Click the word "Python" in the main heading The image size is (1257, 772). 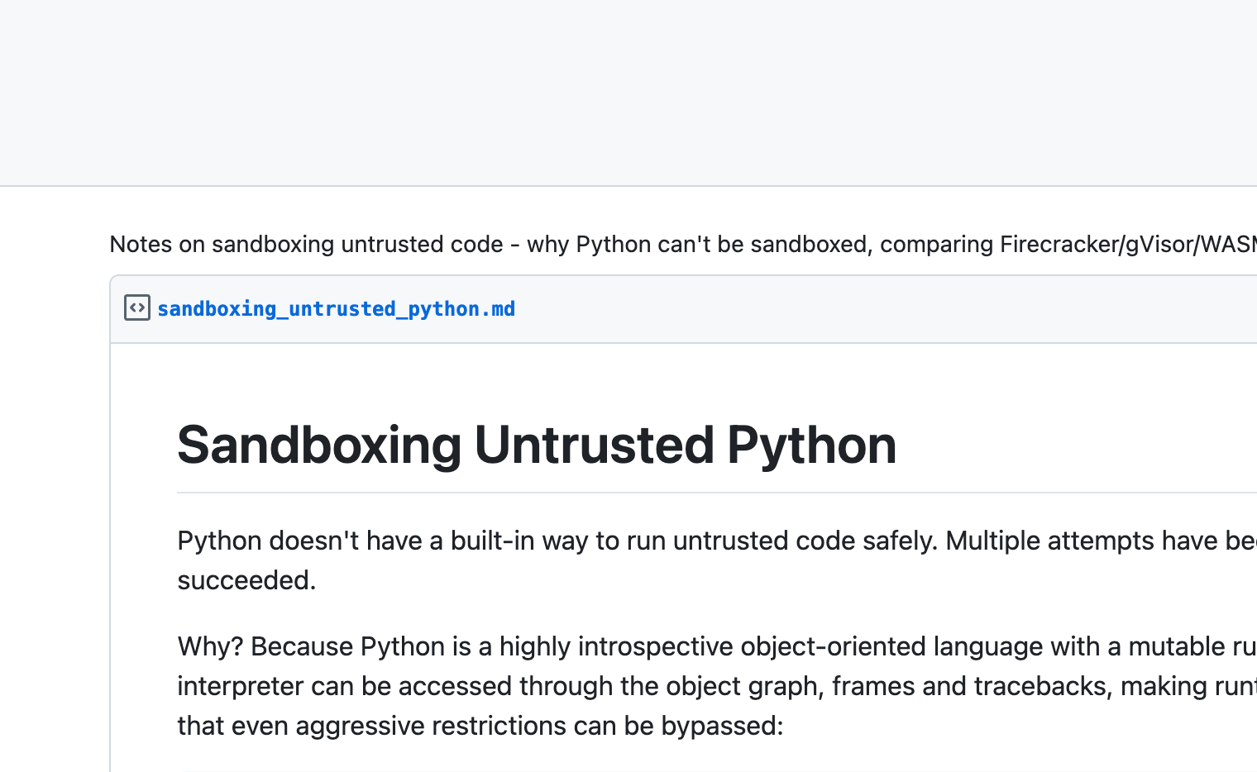(811, 445)
